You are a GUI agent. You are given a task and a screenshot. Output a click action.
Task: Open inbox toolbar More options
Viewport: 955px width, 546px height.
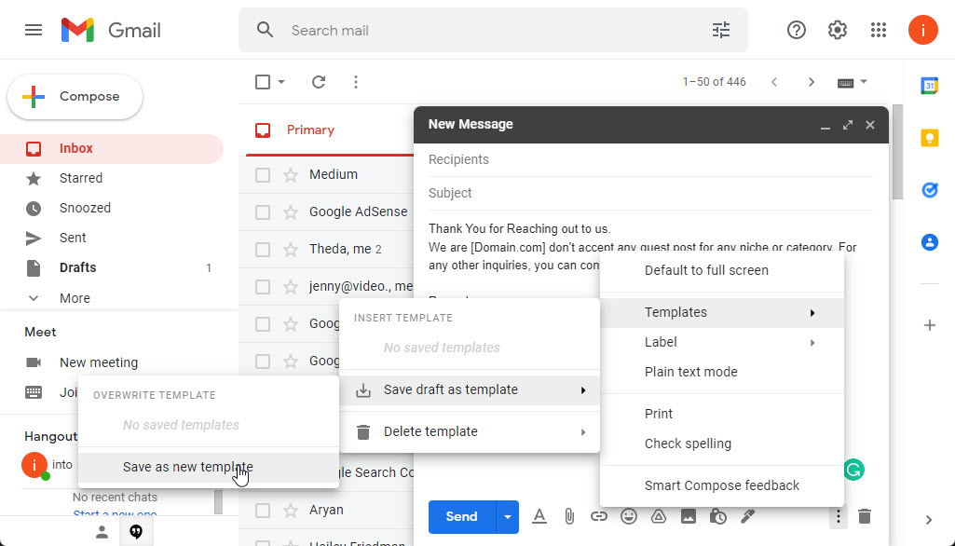356,82
